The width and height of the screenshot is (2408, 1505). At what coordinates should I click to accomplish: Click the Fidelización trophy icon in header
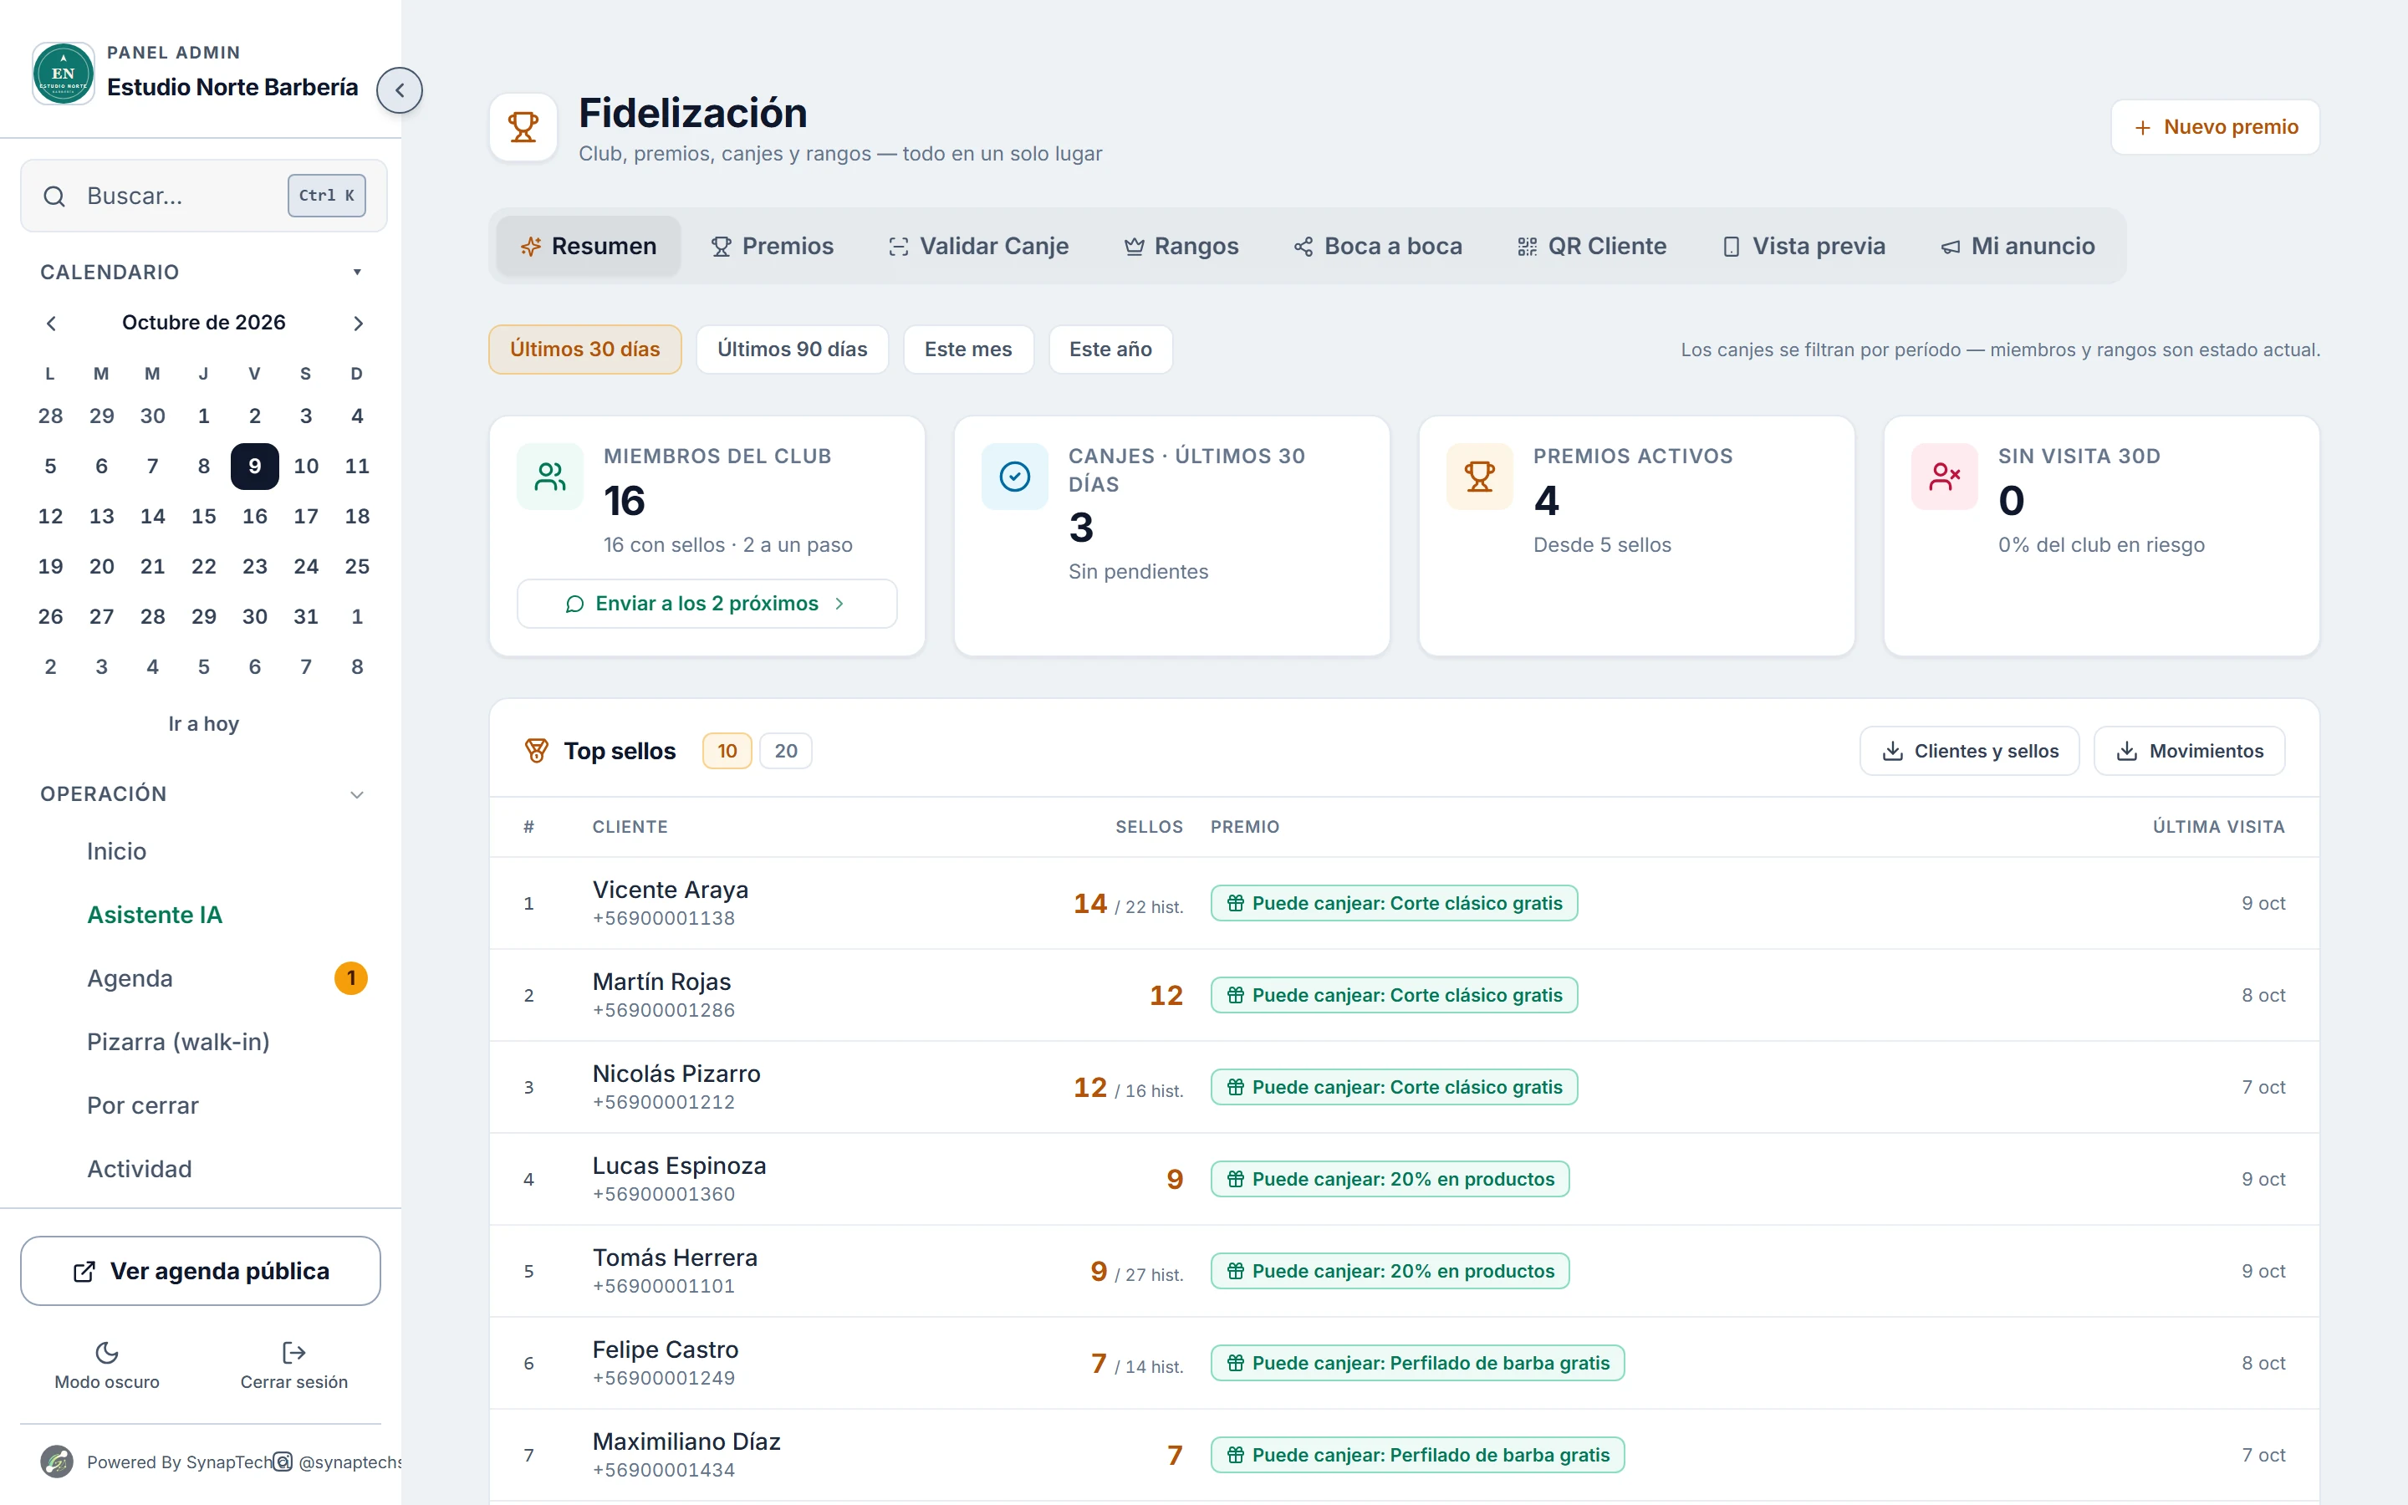523,127
